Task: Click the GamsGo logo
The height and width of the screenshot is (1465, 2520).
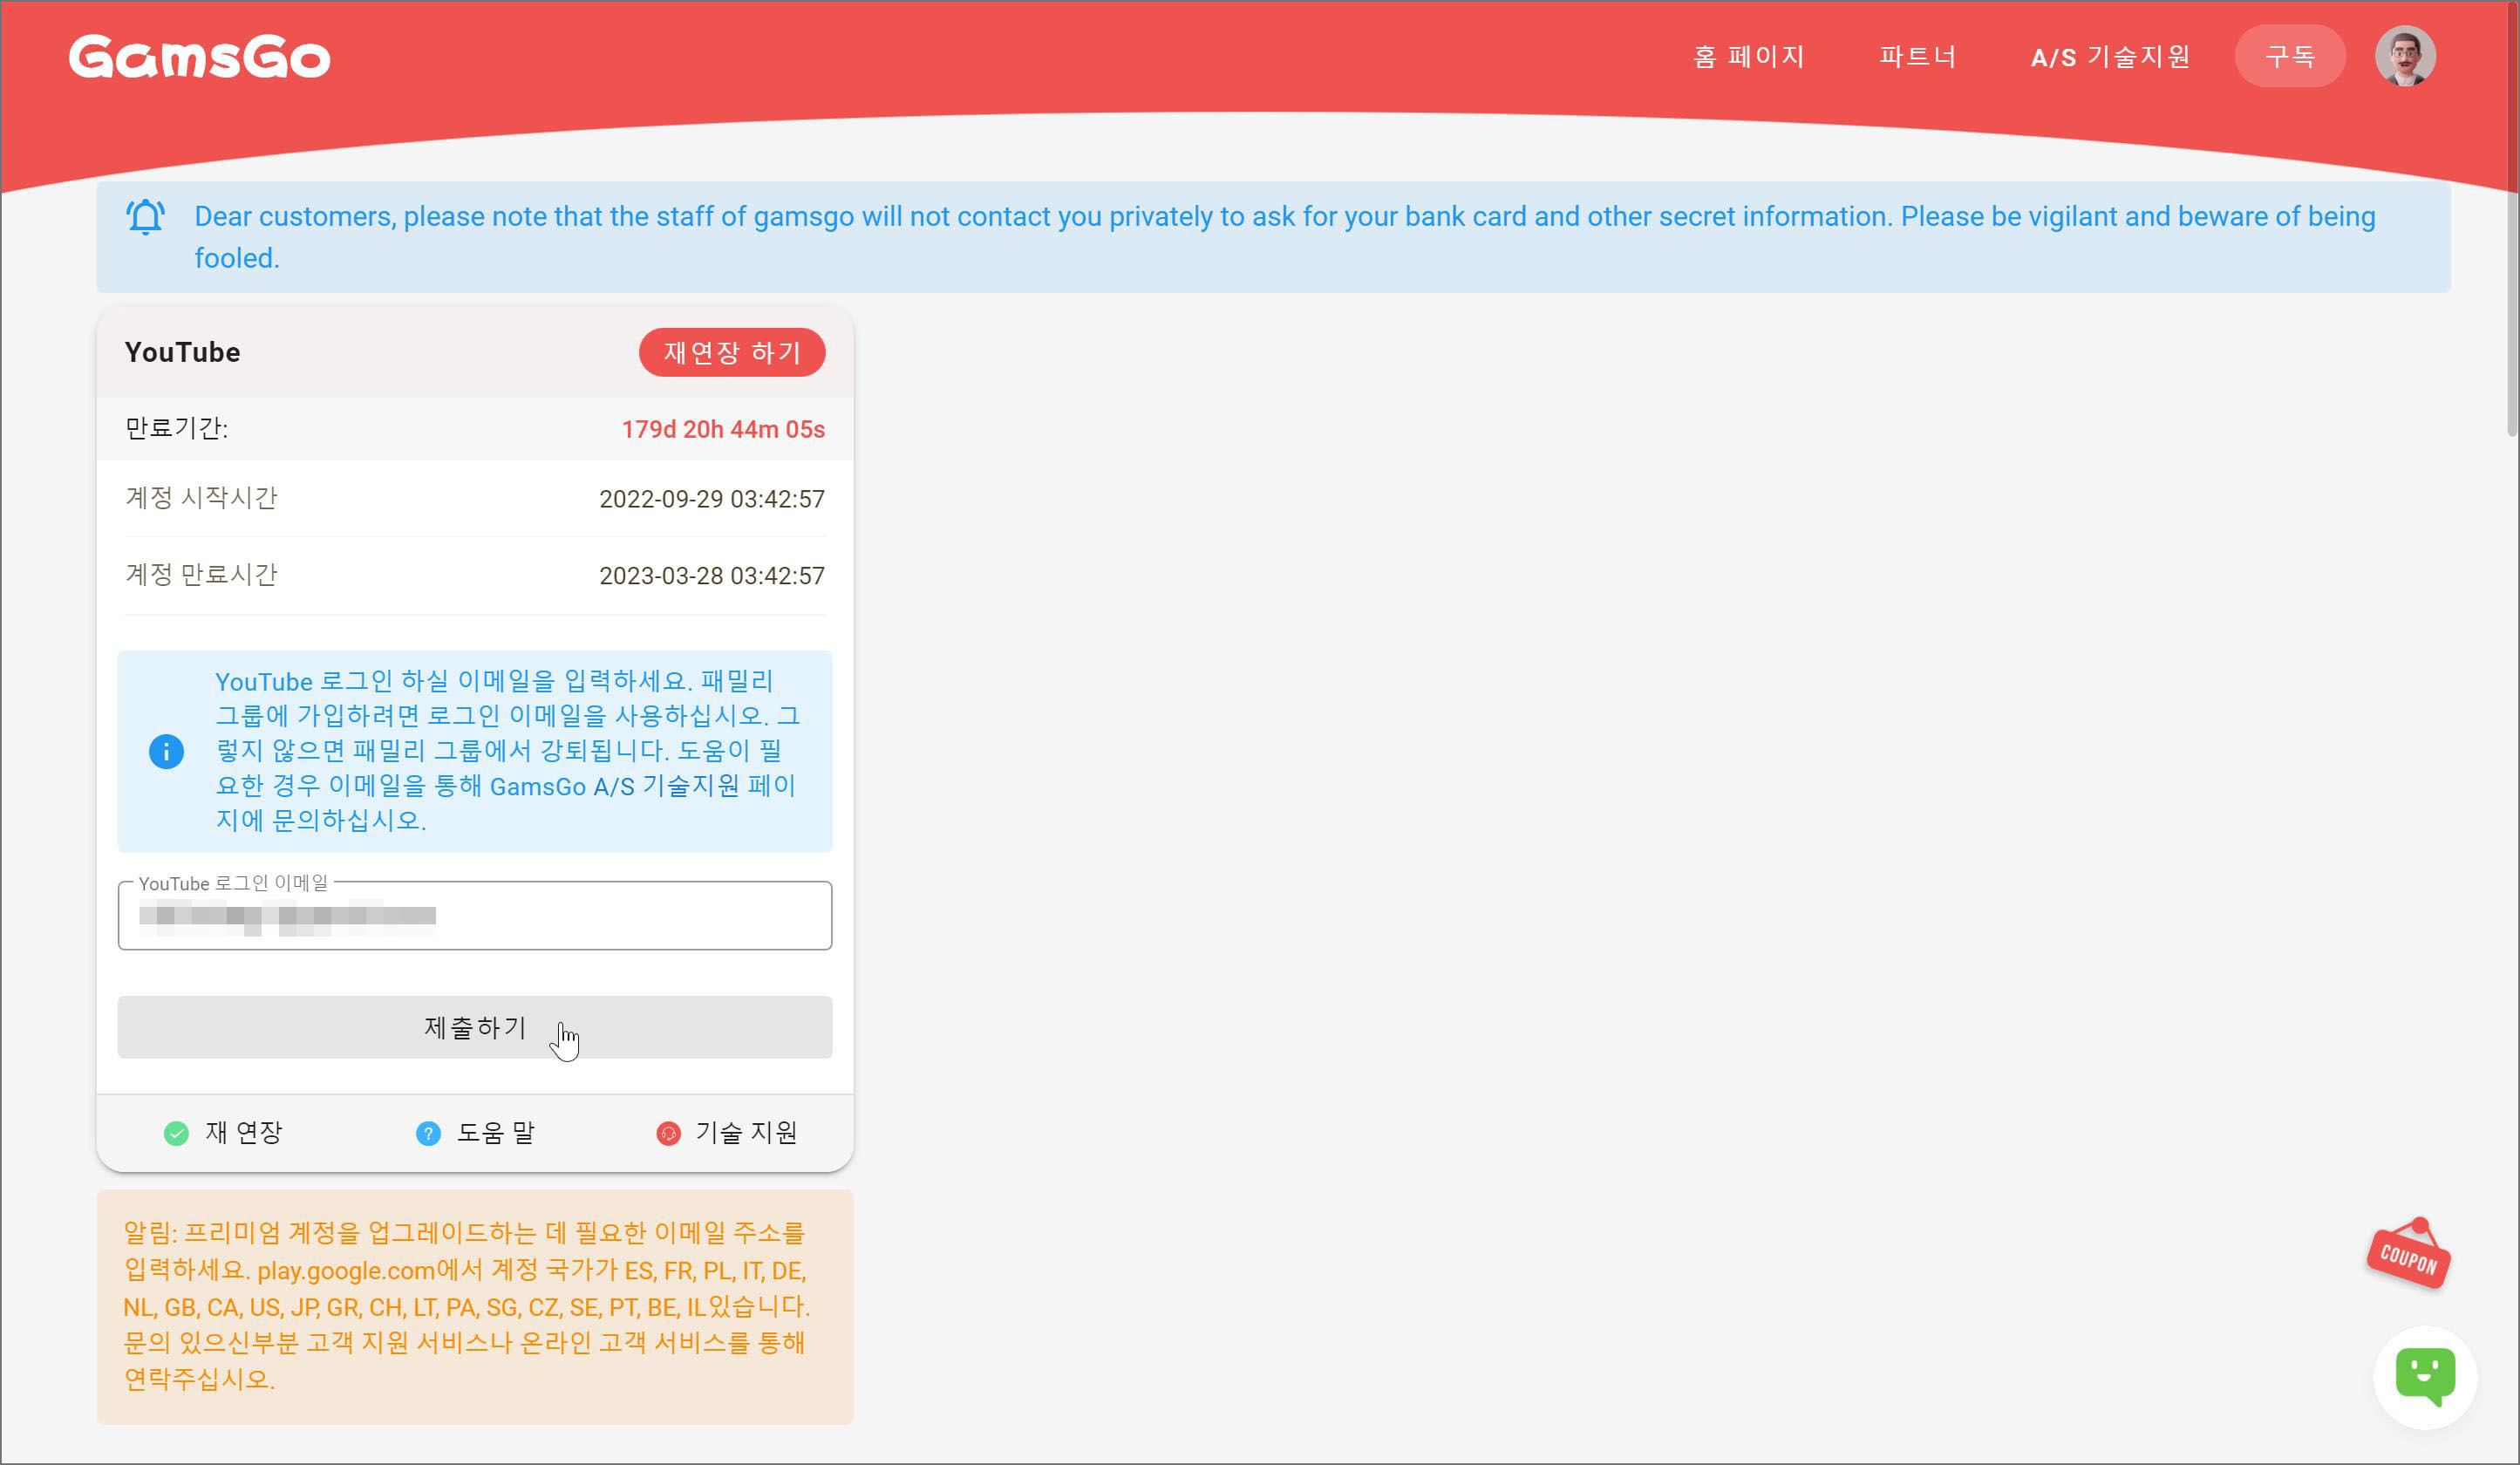Action: [199, 57]
